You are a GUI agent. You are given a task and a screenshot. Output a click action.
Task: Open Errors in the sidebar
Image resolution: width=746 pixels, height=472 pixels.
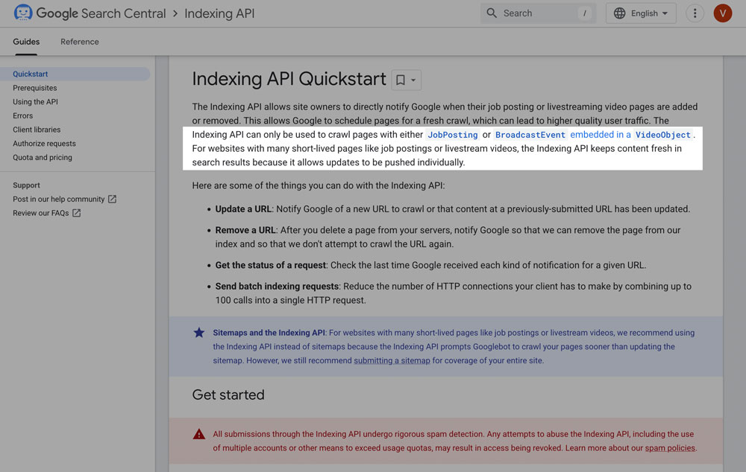tap(23, 115)
